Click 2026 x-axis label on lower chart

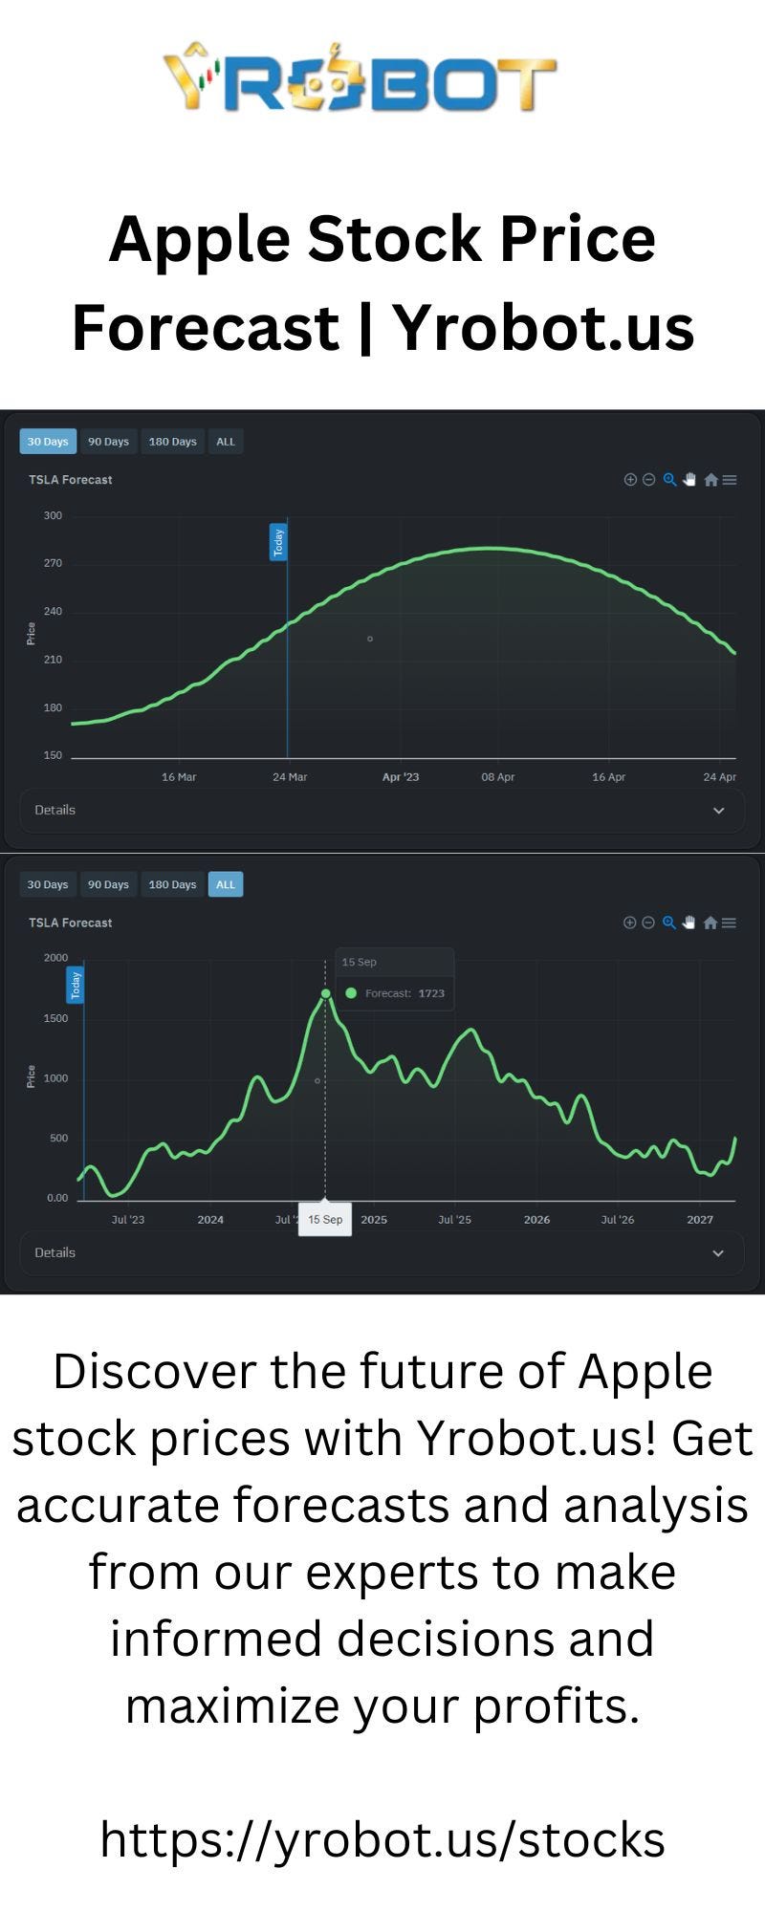pos(536,1220)
